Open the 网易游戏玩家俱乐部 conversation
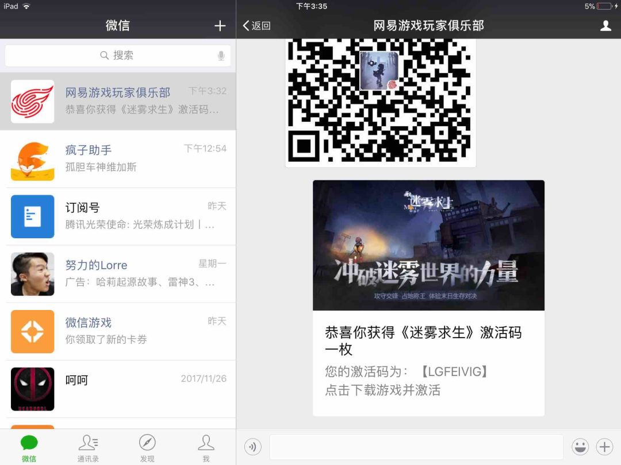Screen dimensions: 621x465 [x=118, y=101]
